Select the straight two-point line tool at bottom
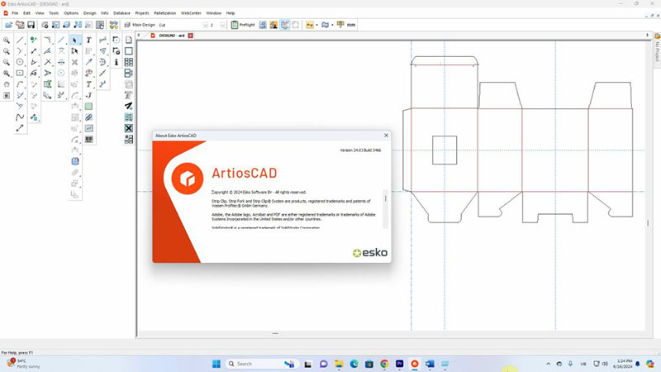Image resolution: width=661 pixels, height=372 pixels. point(20,128)
